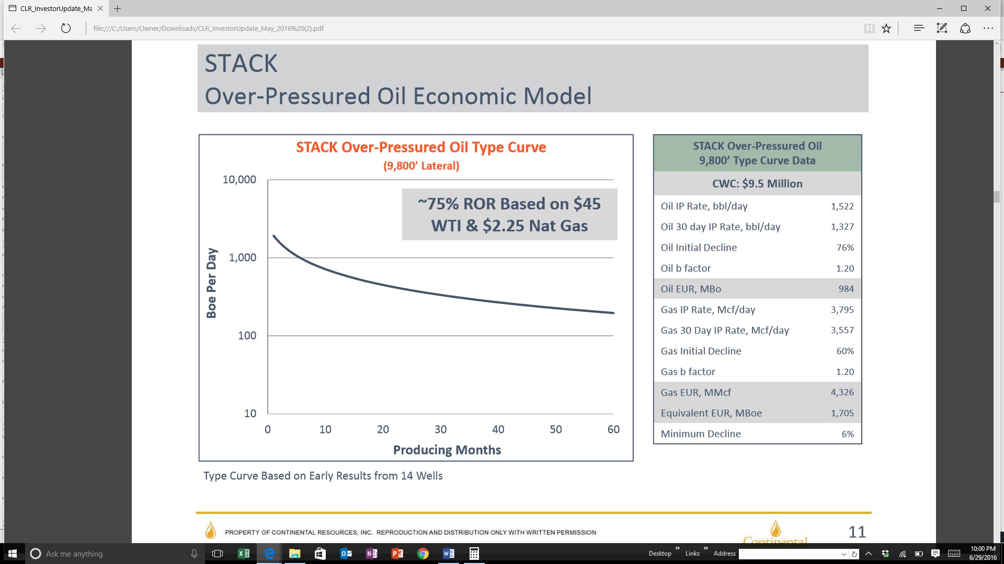Open the Make a Web Note tool
The height and width of the screenshot is (564, 1004).
tap(942, 28)
